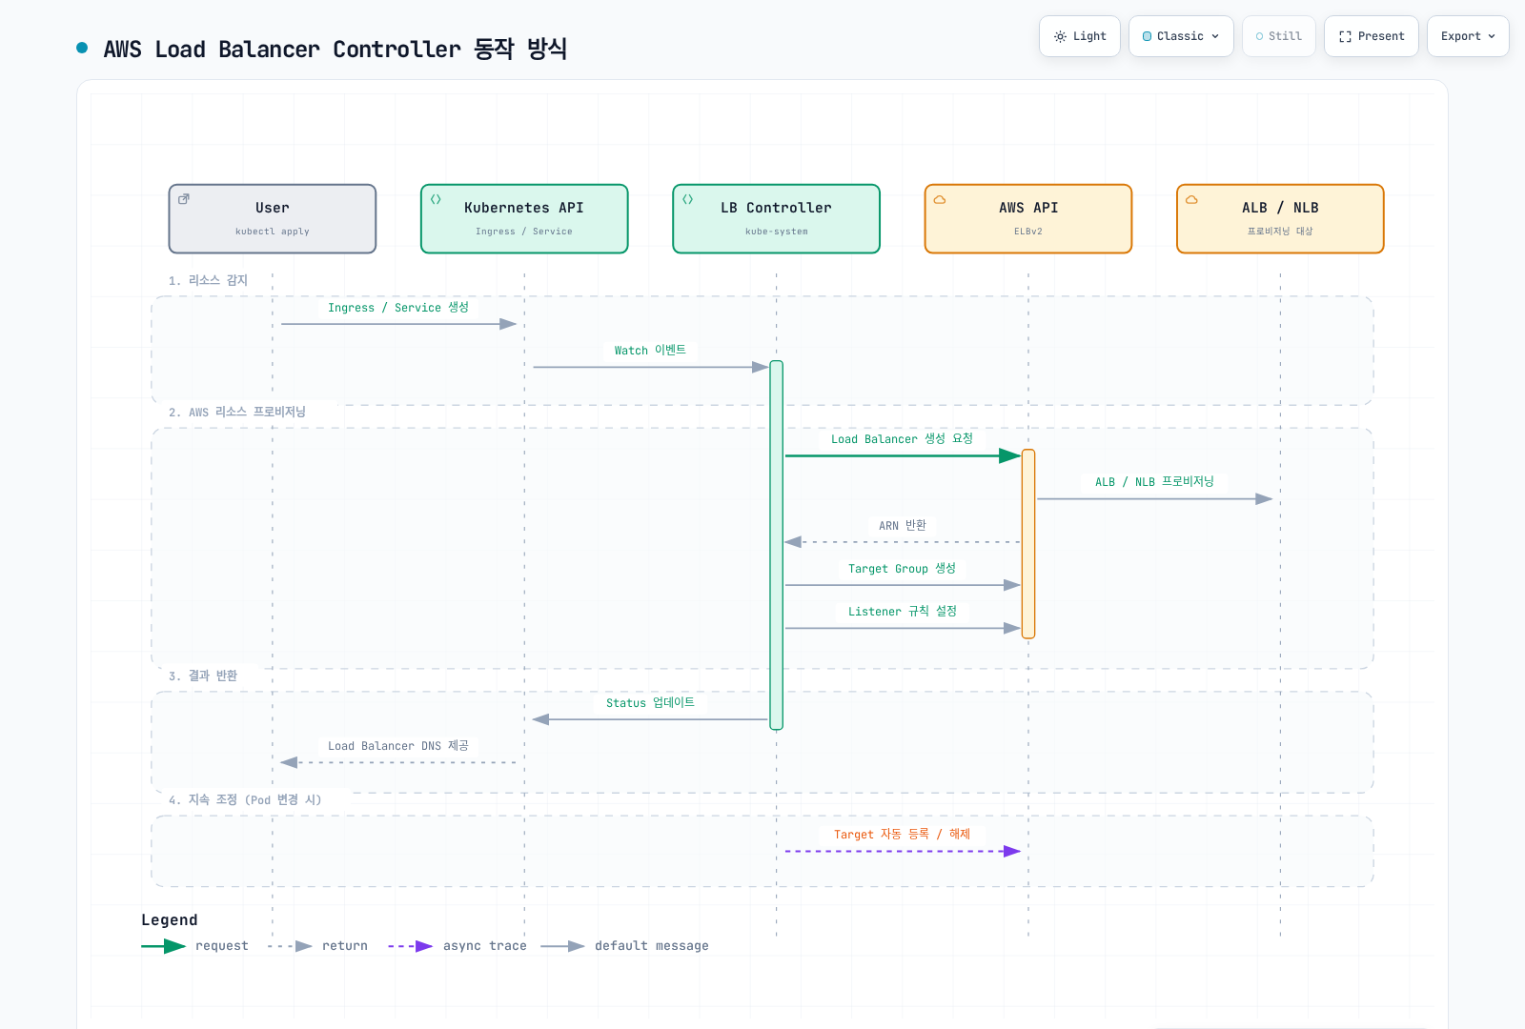The width and height of the screenshot is (1525, 1029).
Task: Click the code icon in LB Controller box
Action: [687, 199]
